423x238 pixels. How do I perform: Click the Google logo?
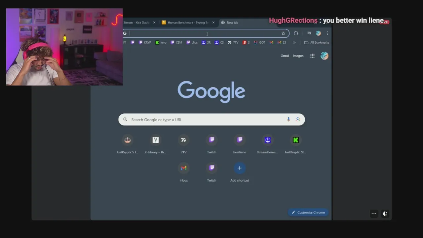[211, 91]
